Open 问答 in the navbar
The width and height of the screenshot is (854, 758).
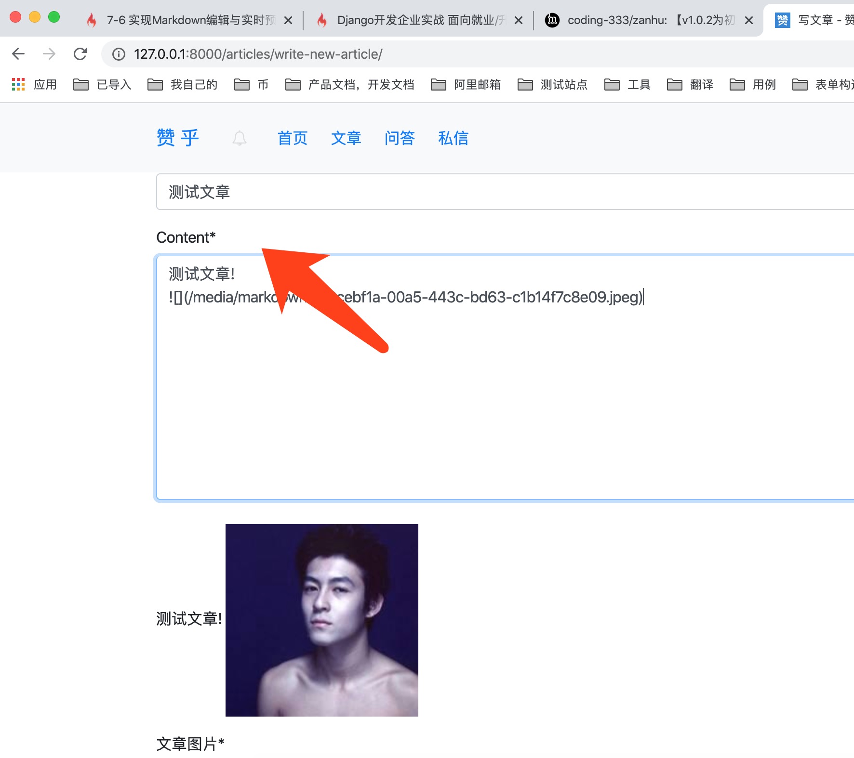tap(400, 138)
